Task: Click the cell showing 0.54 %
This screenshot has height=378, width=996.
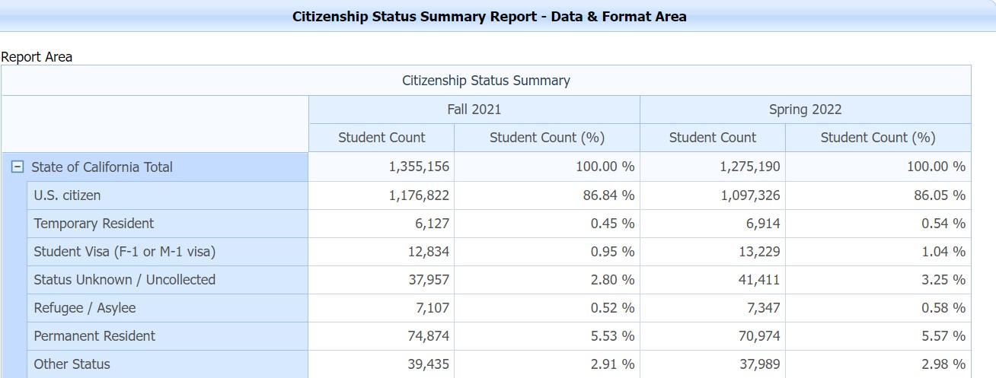Action: coord(878,224)
